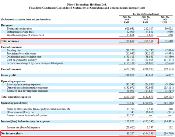The width and height of the screenshot is (175, 137).
Task: Click the 13,686 wealth management value
Action: click(131, 35)
